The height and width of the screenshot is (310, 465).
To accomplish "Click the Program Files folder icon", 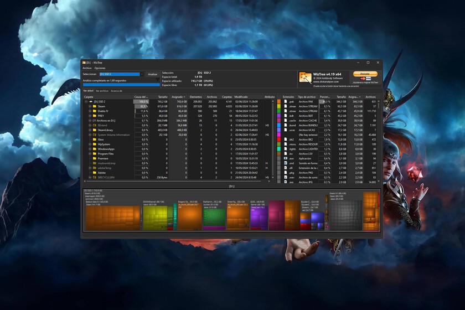I will tap(95, 154).
